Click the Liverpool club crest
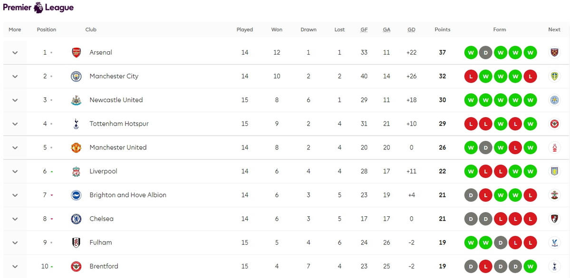 [76, 171]
